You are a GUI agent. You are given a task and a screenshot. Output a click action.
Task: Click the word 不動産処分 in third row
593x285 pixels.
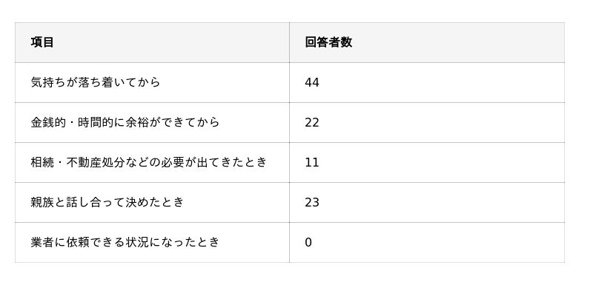(x=96, y=162)
